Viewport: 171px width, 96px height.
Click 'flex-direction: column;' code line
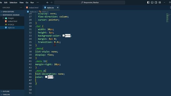coord(53,17)
